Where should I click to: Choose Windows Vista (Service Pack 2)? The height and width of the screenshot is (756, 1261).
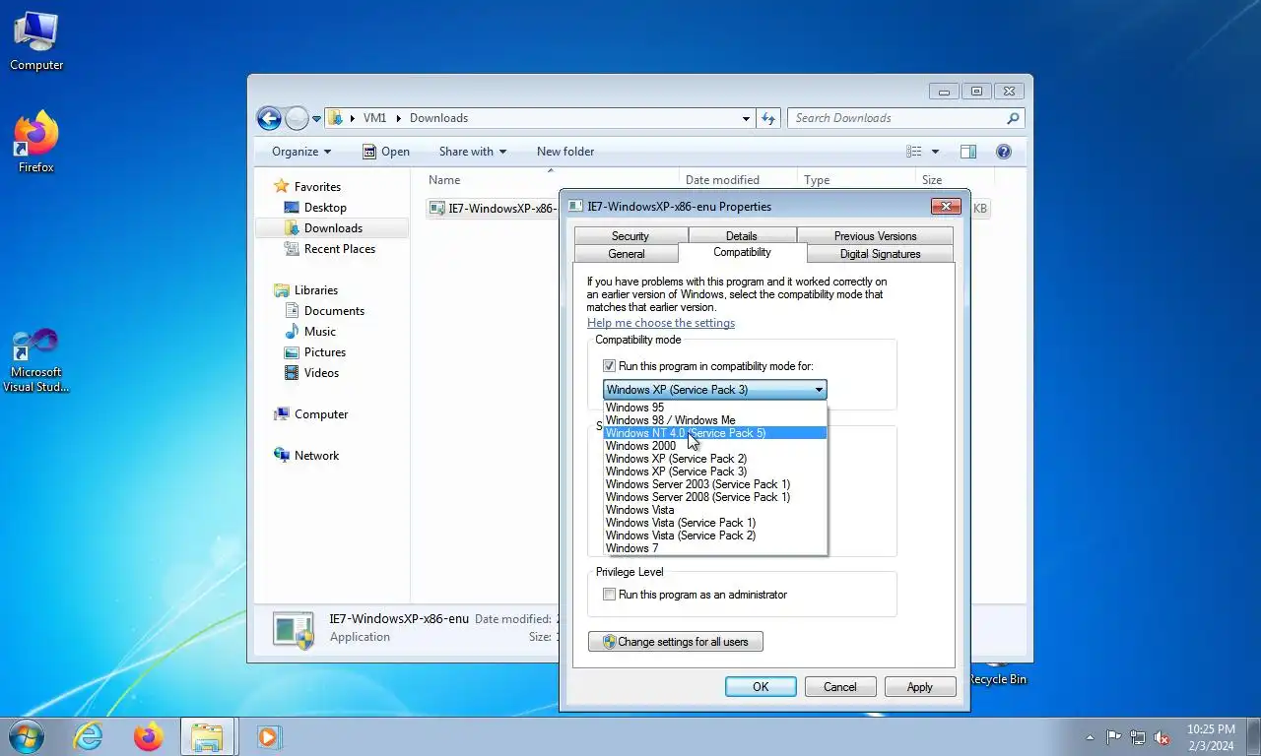(x=714, y=535)
